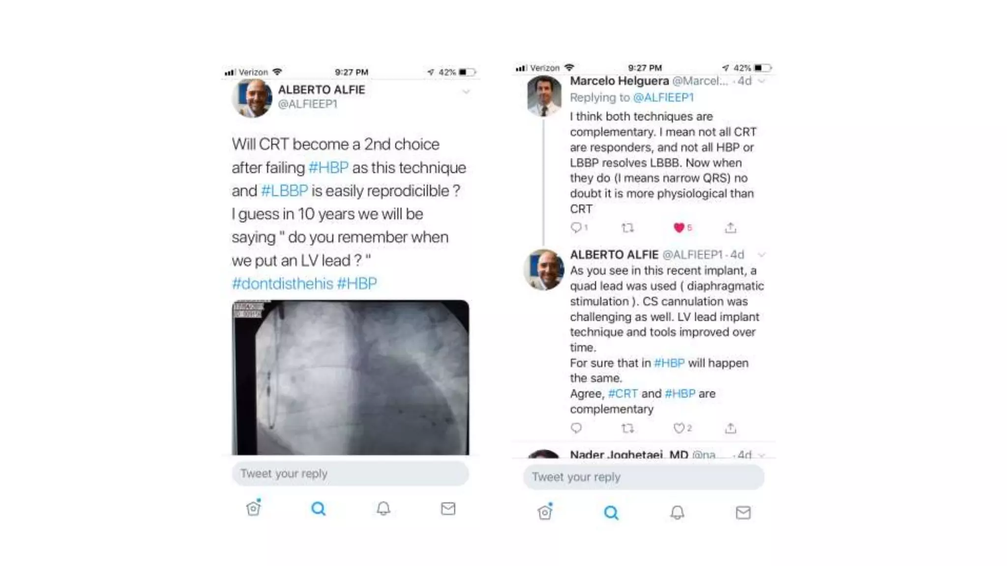Select Home tab in right phone's bottom bar
1007x566 pixels.
click(x=545, y=511)
